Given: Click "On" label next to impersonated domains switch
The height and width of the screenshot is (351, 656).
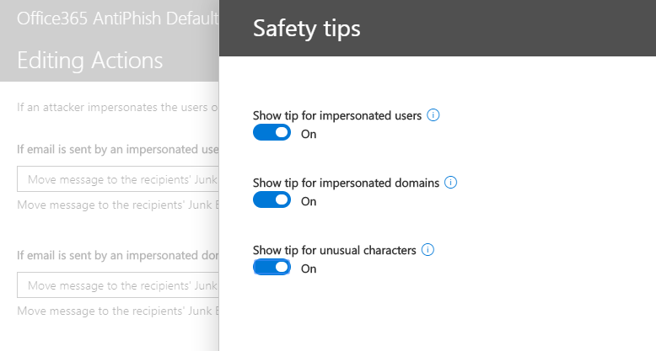Looking at the screenshot, I should coord(309,201).
